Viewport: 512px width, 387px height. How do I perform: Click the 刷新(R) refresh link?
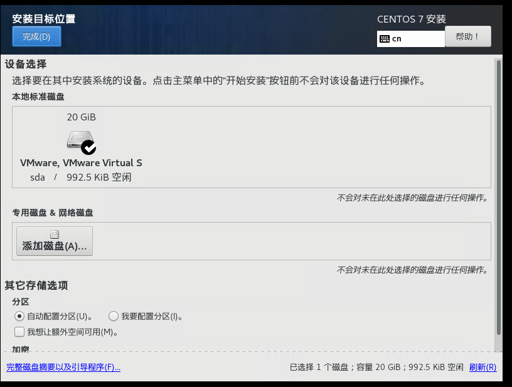tap(483, 368)
